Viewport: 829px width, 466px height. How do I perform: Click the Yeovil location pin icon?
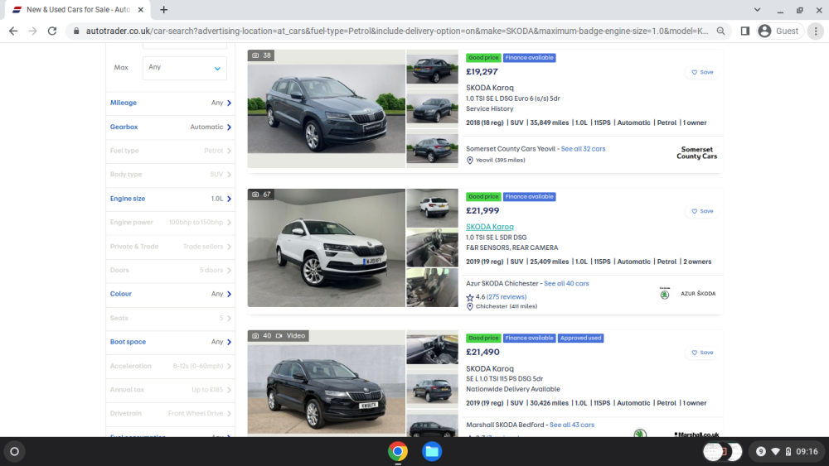(x=470, y=161)
